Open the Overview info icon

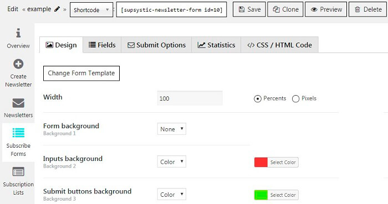coord(18,33)
